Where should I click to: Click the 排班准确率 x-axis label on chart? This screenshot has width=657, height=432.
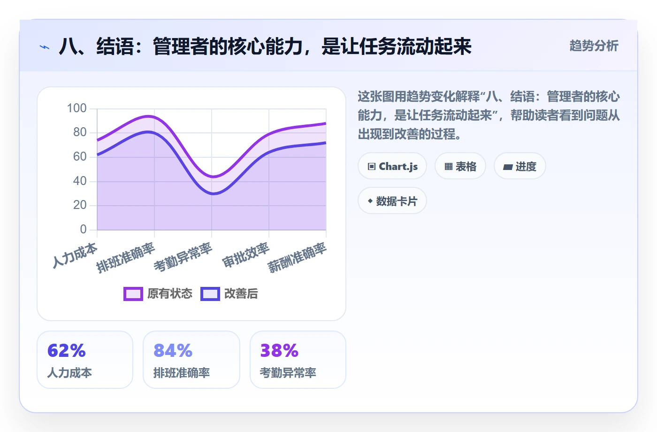click(x=126, y=258)
